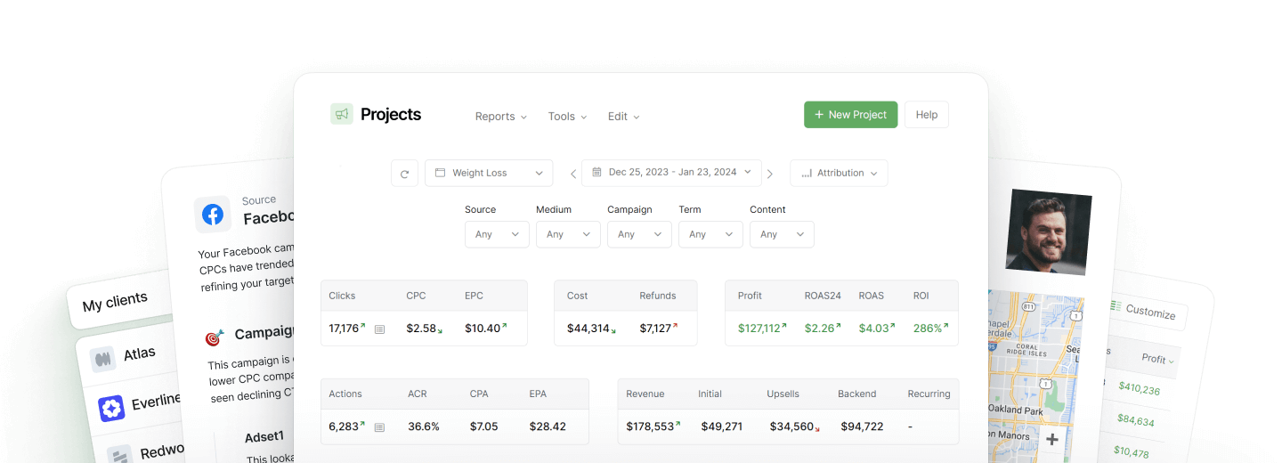Click the Atlas client icon
1282x463 pixels.
click(x=104, y=359)
